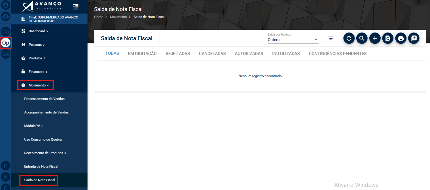Viewport: 430px width, 190px height.
Task: Open the search magnifier button
Action: (x=362, y=38)
